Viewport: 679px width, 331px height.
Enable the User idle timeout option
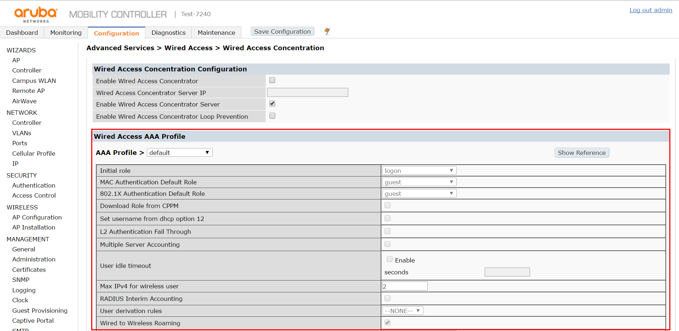pyautogui.click(x=389, y=259)
